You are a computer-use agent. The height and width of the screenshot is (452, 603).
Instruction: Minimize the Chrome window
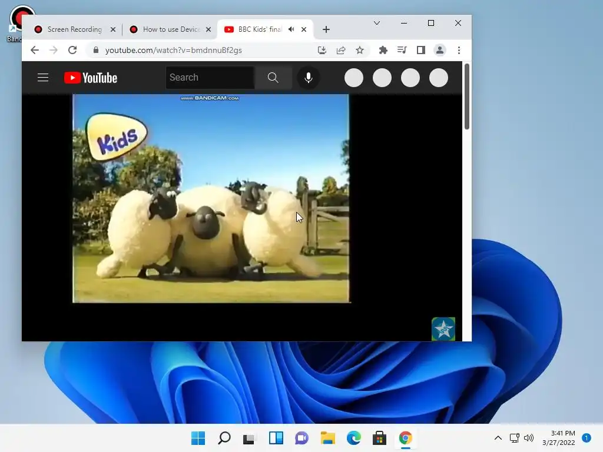point(404,23)
